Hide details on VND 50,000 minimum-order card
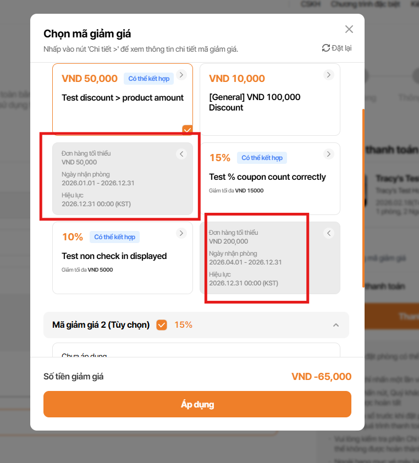 click(x=181, y=154)
